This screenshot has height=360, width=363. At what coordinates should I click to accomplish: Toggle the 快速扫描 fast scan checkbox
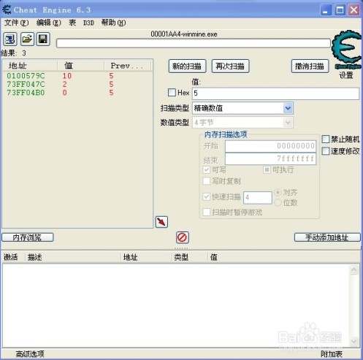pos(207,196)
